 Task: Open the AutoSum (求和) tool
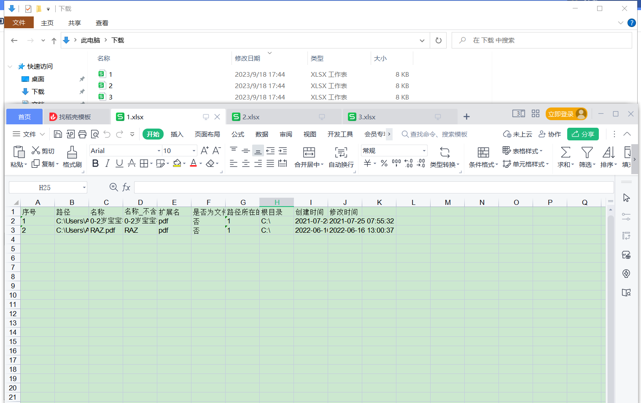coord(565,153)
